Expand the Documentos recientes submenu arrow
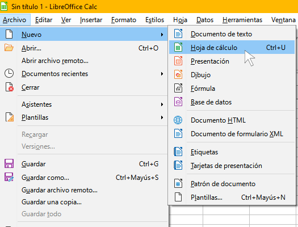The height and width of the screenshot is (227, 298). [x=162, y=74]
